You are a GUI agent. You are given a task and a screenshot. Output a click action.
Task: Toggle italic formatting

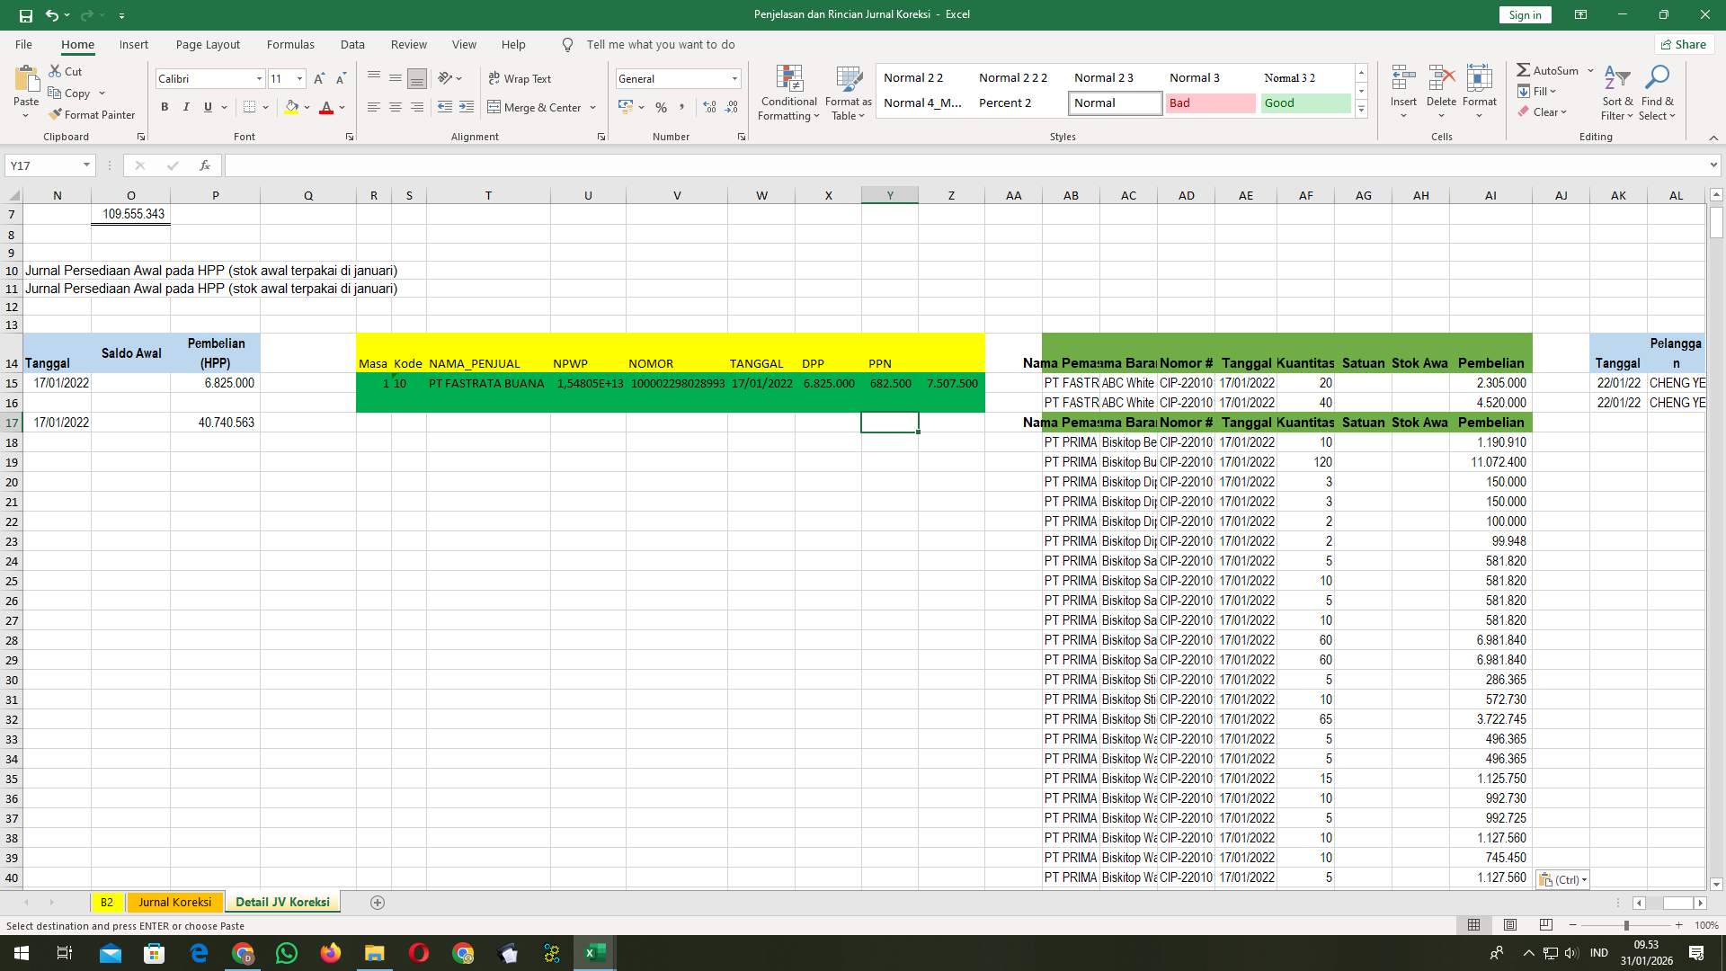point(186,107)
